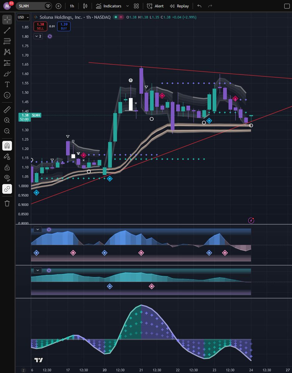Image resolution: width=292 pixels, height=373 pixels.
Task: Remove drawings with the trash icon
Action: [7, 203]
